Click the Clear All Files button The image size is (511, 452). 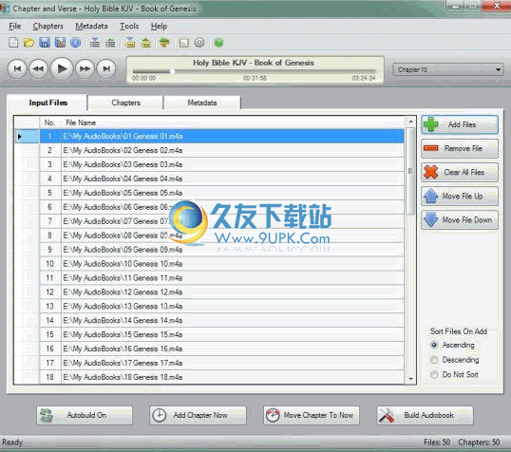(460, 172)
